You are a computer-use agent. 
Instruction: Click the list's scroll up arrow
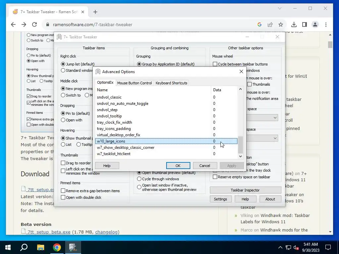click(240, 89)
